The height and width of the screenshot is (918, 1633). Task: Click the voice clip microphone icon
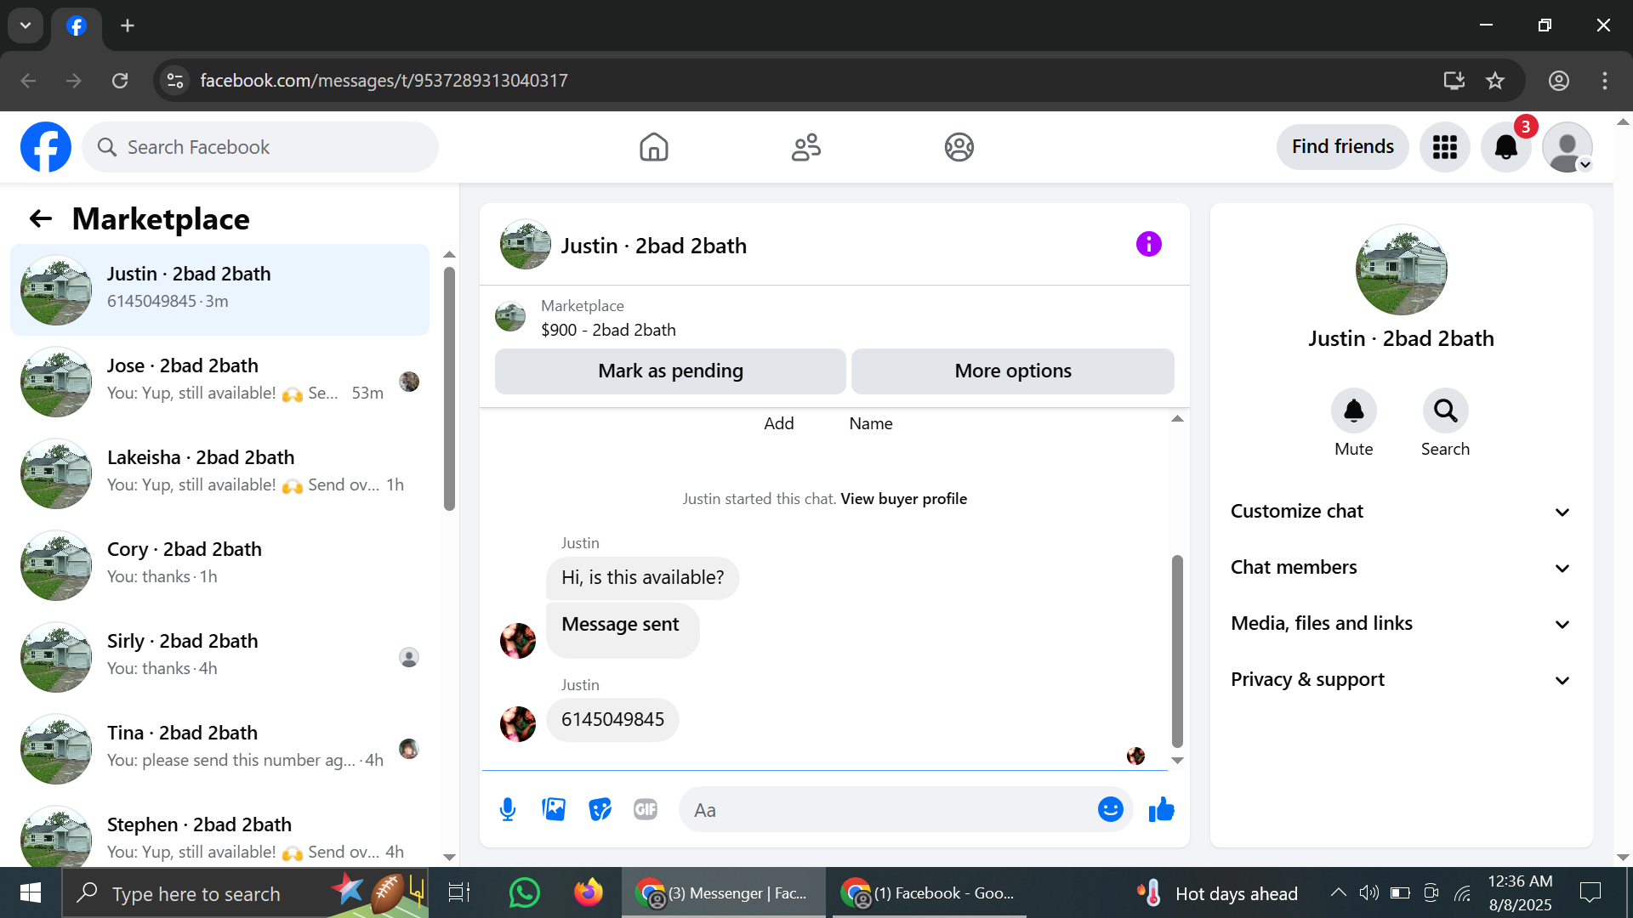point(508,810)
